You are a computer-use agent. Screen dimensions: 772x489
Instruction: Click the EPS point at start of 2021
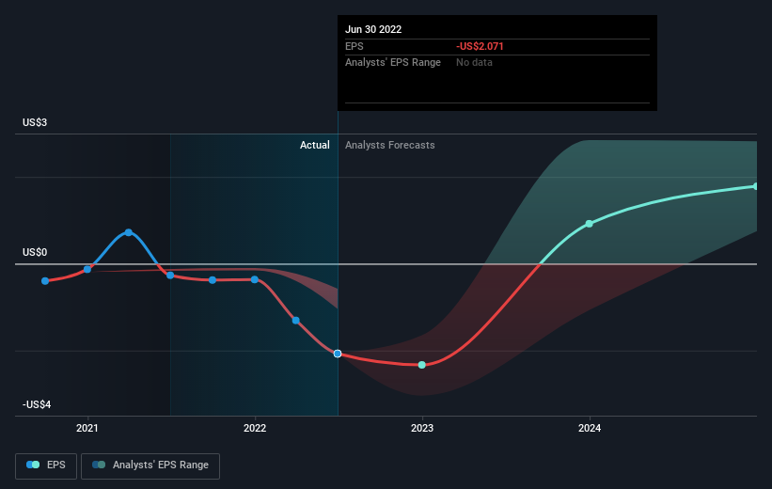(87, 269)
